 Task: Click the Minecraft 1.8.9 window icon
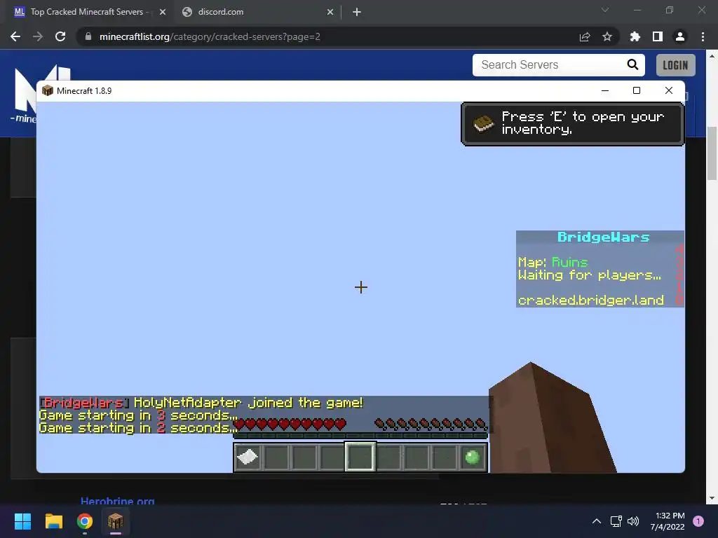click(48, 90)
